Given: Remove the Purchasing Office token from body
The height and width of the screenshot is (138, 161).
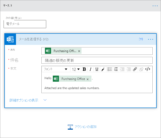Looking at the screenshot, I should point(88,79).
